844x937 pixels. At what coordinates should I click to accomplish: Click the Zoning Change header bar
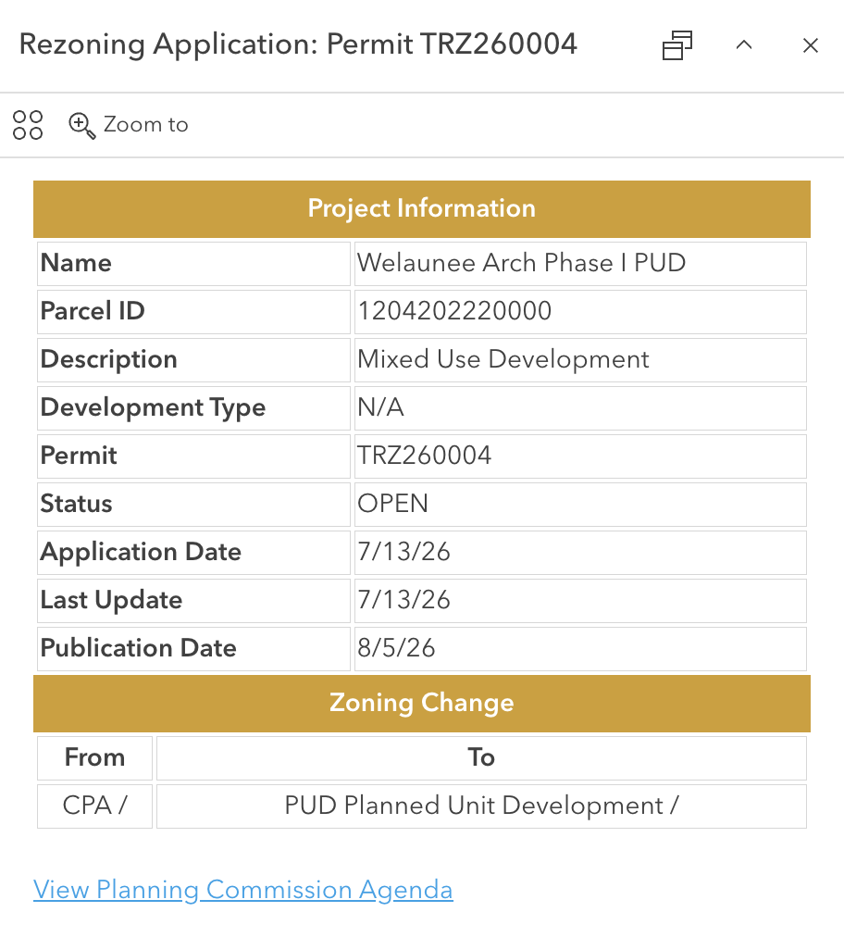[x=422, y=704]
